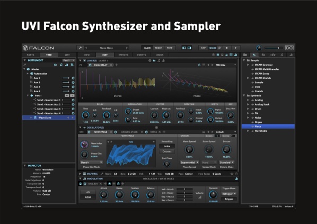Image resolution: width=317 pixels, height=224 pixels.
Task: Toggle the DUAL DELAY effect power button
Action: (x=90, y=65)
